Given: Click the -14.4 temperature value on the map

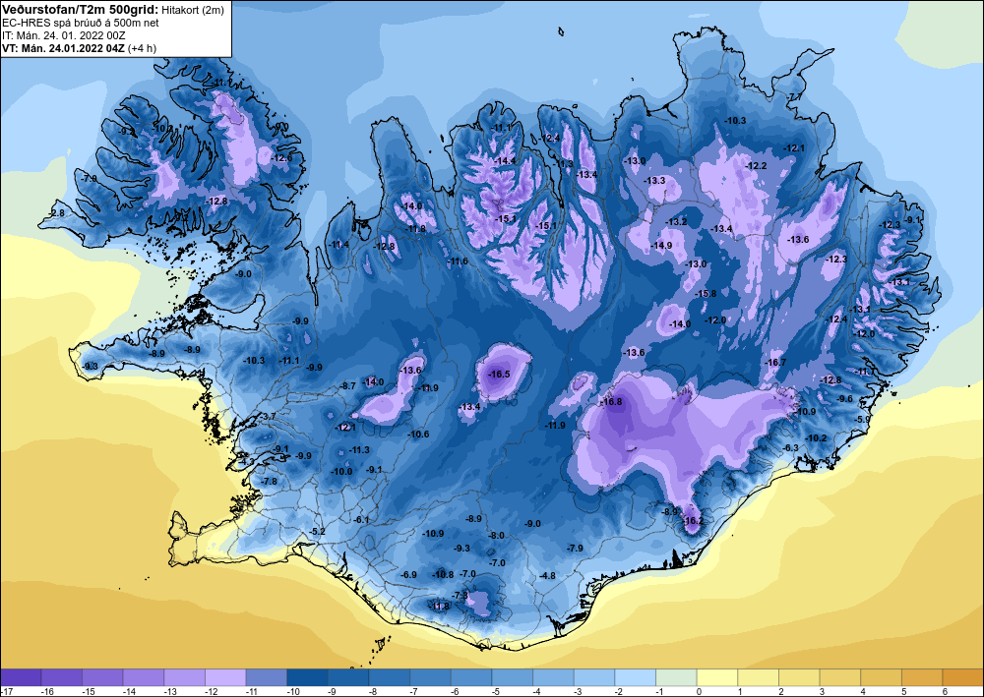Looking at the screenshot, I should coord(505,161).
